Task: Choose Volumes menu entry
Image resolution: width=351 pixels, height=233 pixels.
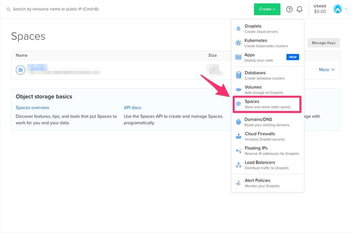Action: coord(268,90)
